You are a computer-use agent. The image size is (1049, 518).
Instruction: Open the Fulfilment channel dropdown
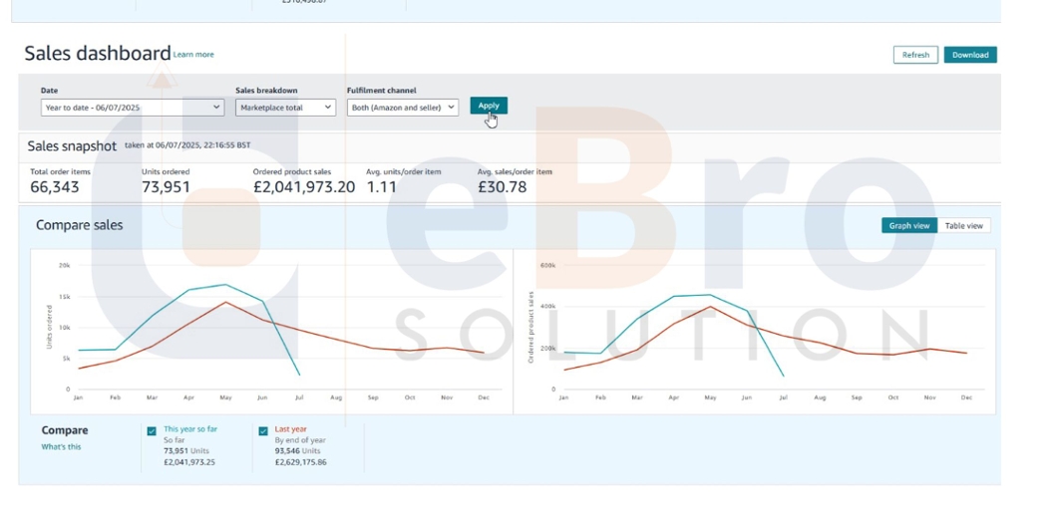[x=402, y=108]
